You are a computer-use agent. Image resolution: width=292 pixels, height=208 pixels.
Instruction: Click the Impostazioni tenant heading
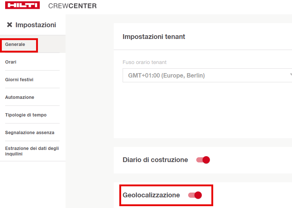[154, 37]
